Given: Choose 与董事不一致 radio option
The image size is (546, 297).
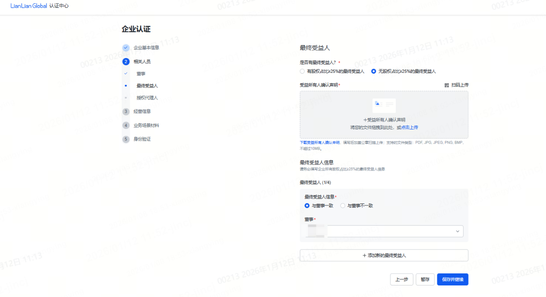Looking at the screenshot, I should (x=343, y=206).
